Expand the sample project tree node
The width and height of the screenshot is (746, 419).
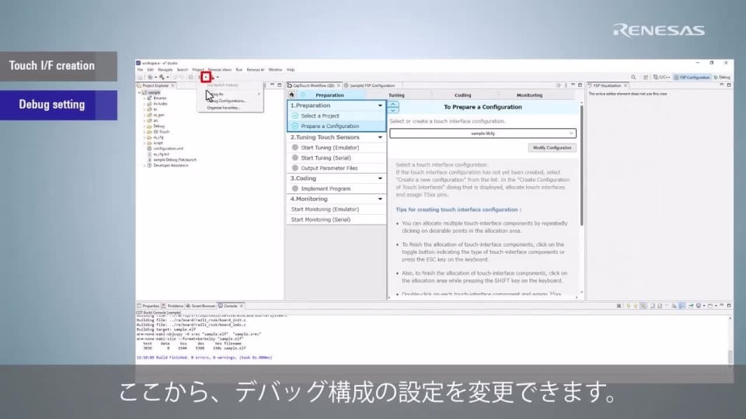tap(139, 92)
